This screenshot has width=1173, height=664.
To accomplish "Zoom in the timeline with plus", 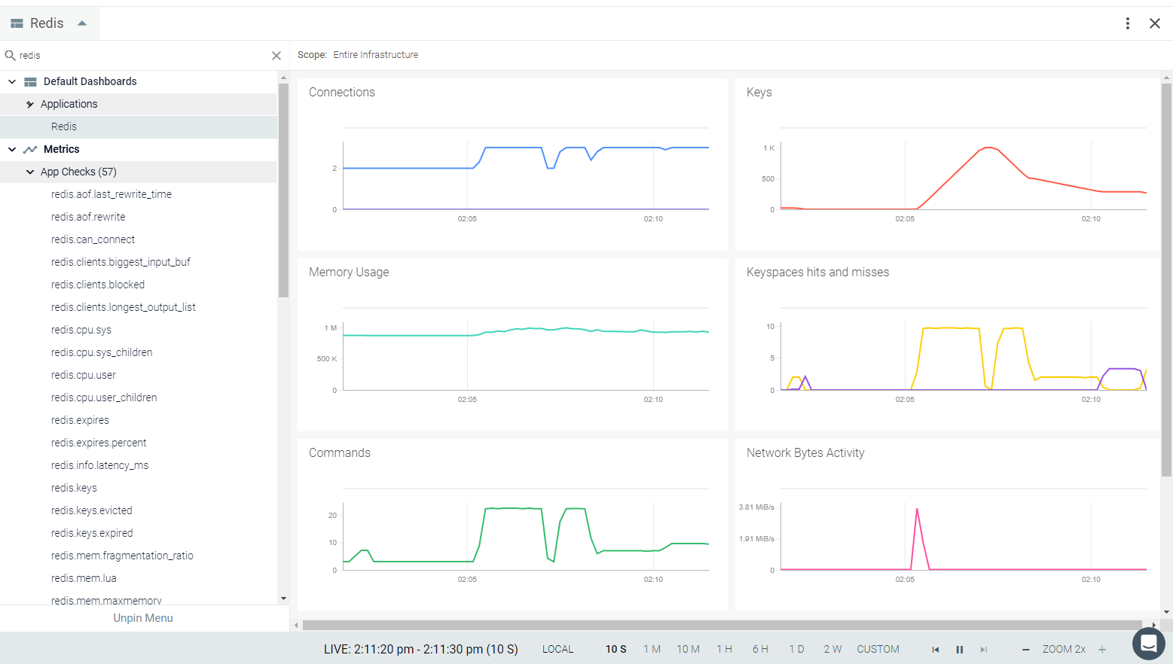I will (x=1102, y=650).
